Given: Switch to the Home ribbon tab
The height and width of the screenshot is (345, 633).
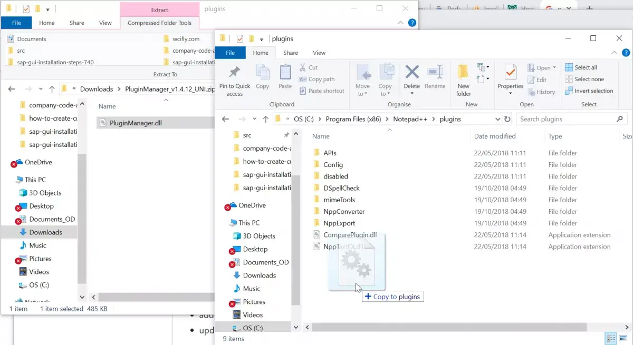Looking at the screenshot, I should click(x=261, y=53).
